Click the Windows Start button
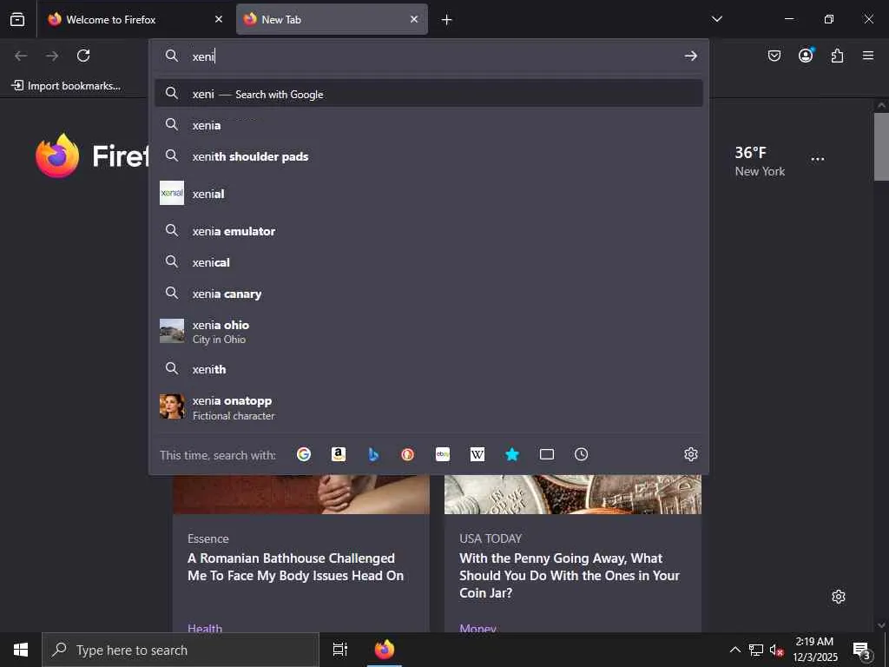Image resolution: width=889 pixels, height=667 pixels. [21, 650]
